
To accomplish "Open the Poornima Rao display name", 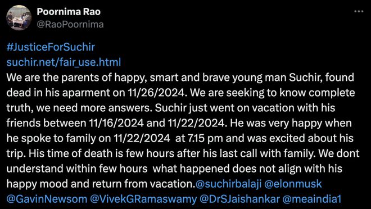I will click(x=69, y=12).
